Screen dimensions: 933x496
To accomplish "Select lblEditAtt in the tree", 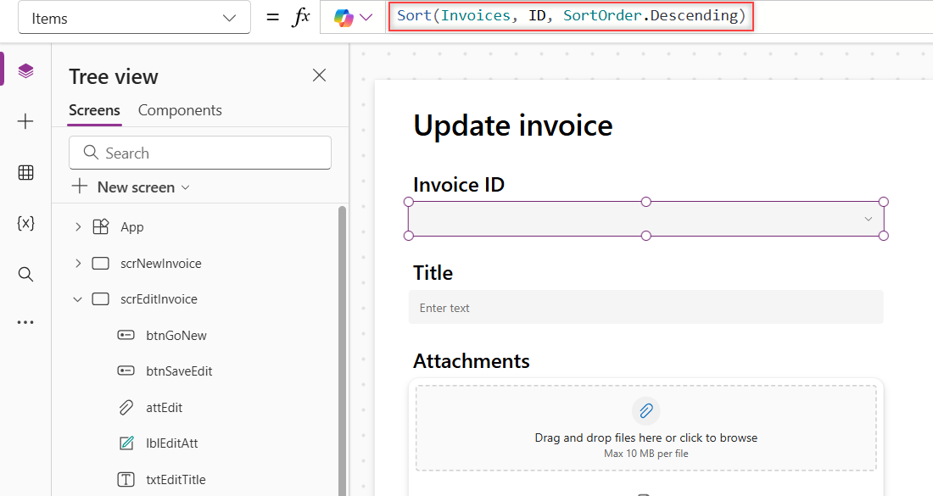I will [172, 443].
